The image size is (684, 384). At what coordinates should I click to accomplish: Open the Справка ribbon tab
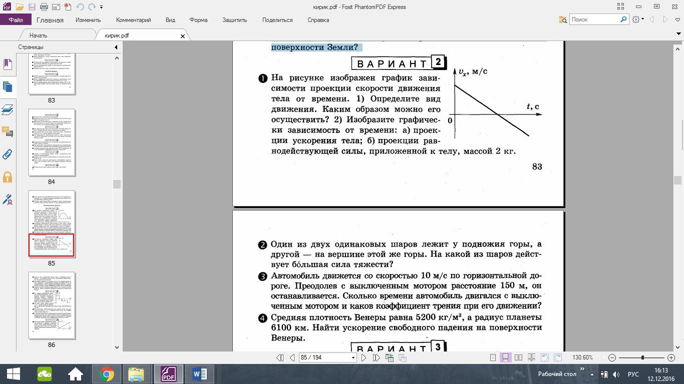[318, 20]
